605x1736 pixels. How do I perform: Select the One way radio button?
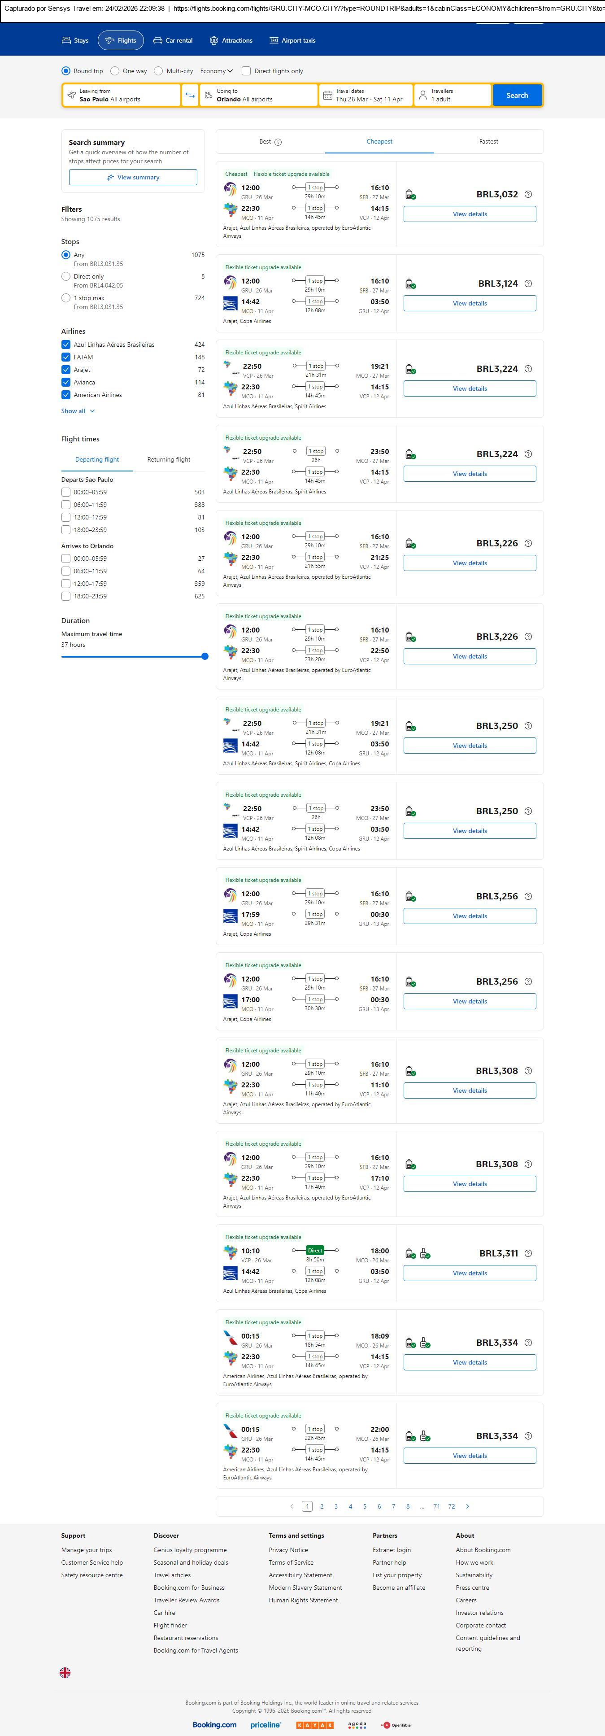coord(115,71)
